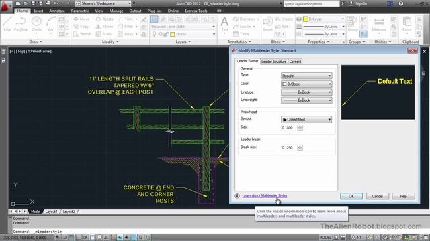Open the Shams's Workspace dropdown
Viewport: 430px width, 241px height.
(103, 3)
